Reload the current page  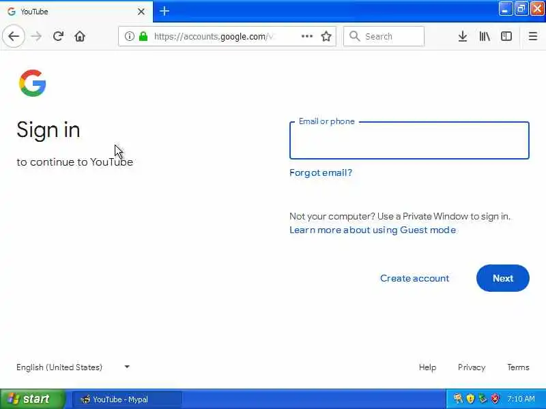click(x=58, y=36)
